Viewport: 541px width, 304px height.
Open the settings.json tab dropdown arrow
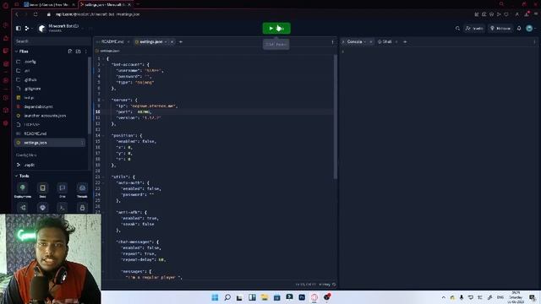click(x=166, y=41)
